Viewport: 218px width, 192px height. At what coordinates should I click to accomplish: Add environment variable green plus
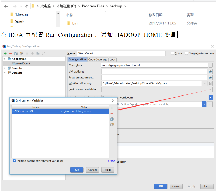112,108
